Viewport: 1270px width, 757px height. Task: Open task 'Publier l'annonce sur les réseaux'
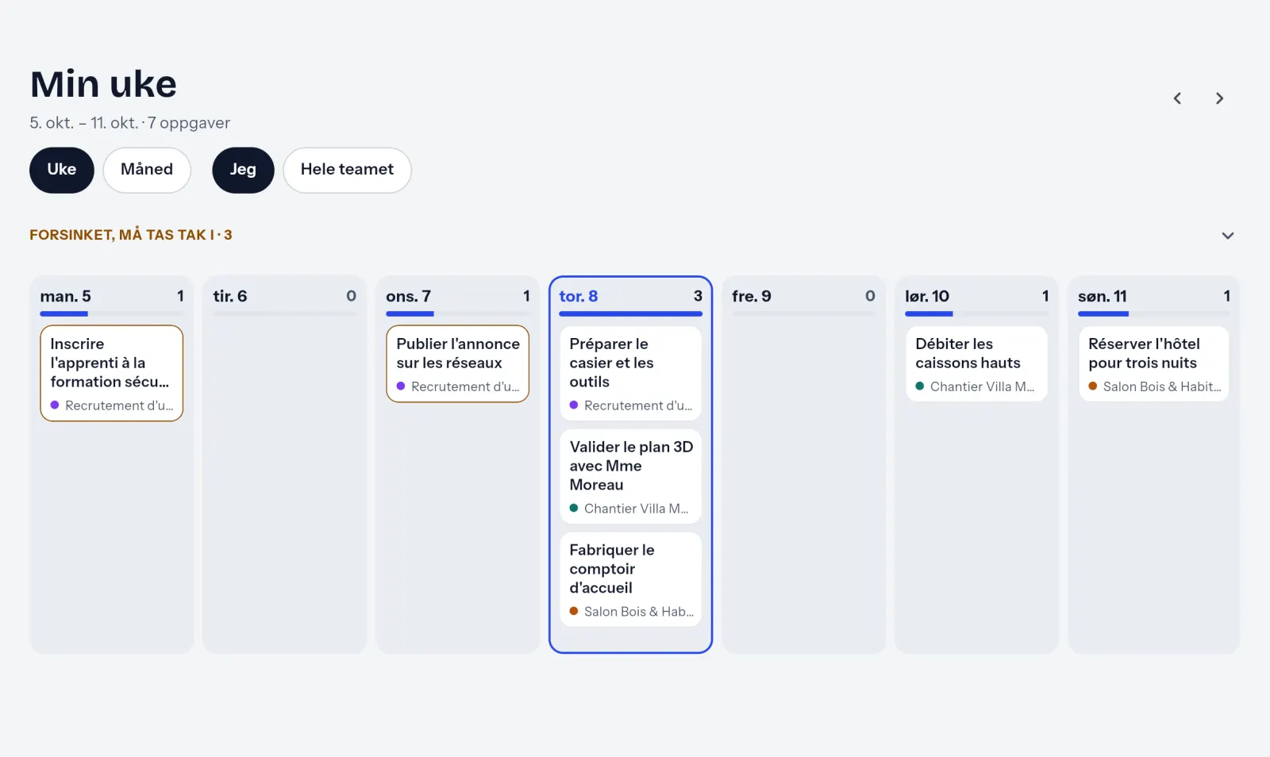click(x=458, y=363)
